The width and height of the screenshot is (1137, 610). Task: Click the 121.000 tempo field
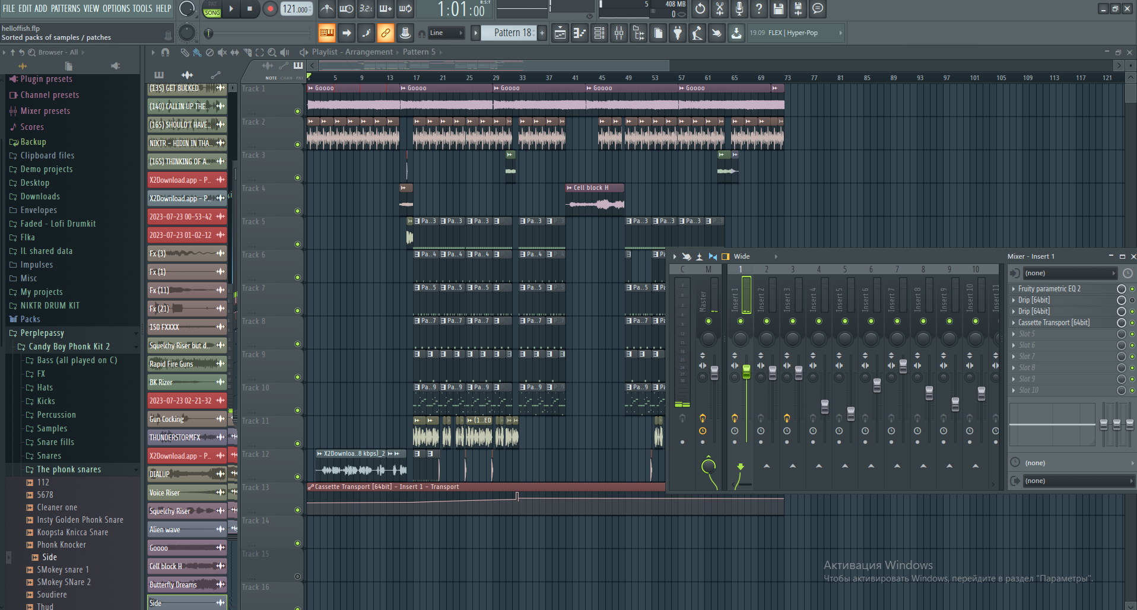[x=296, y=9]
